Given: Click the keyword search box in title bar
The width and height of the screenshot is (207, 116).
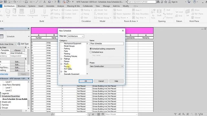Looking at the screenshot, I should point(142,2).
